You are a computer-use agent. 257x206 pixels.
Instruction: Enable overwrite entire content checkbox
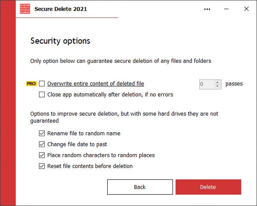coord(42,84)
